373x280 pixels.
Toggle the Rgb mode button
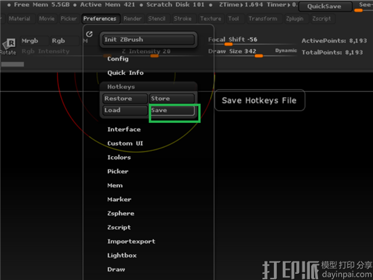tap(64, 41)
